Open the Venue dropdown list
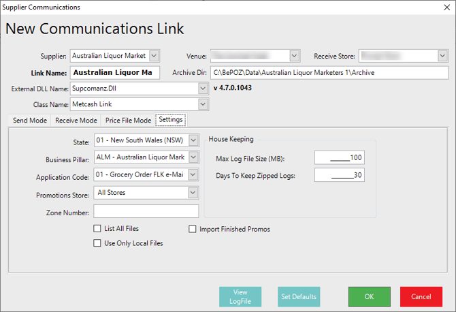 (x=295, y=55)
